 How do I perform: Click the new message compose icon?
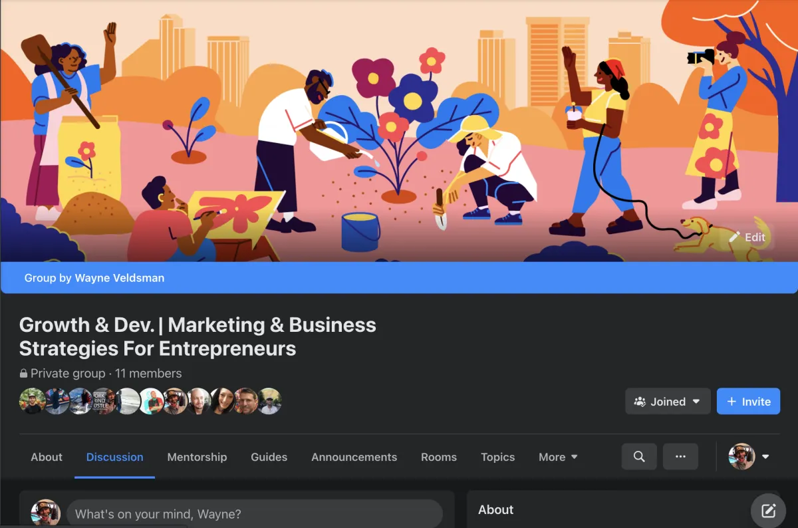click(x=768, y=511)
